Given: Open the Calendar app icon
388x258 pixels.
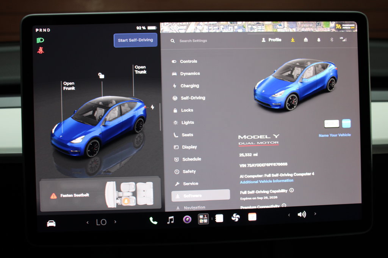Looking at the screenshot, I should pos(252,217).
